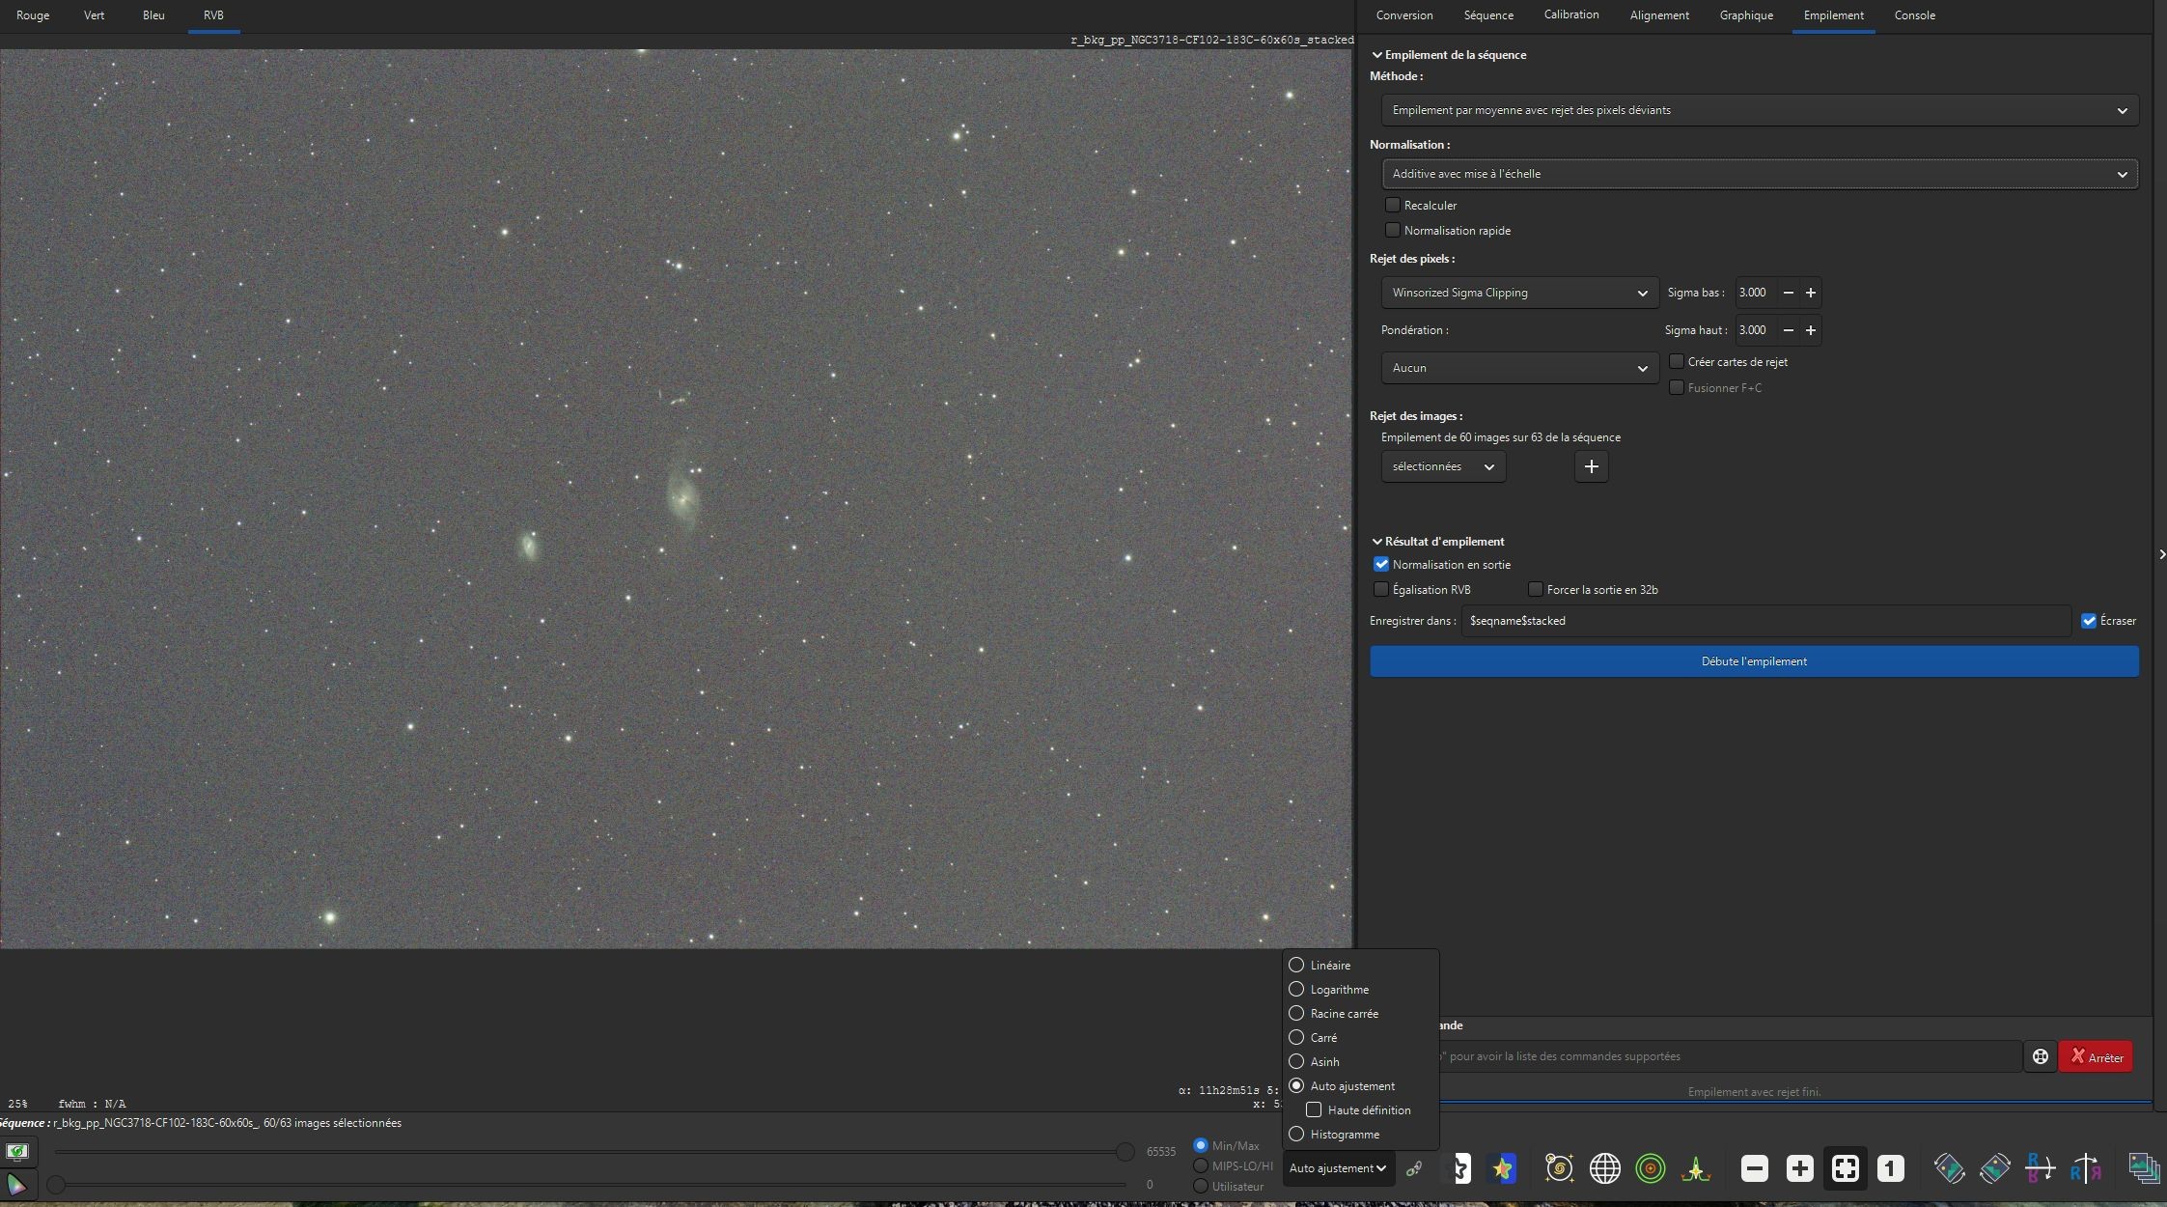Open the image stack frame-list icon
Viewport: 2167px width, 1207px height.
click(x=2144, y=1168)
